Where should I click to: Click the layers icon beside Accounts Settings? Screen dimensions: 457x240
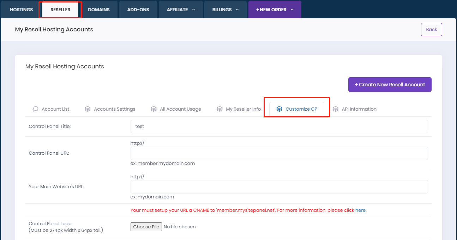(x=88, y=109)
